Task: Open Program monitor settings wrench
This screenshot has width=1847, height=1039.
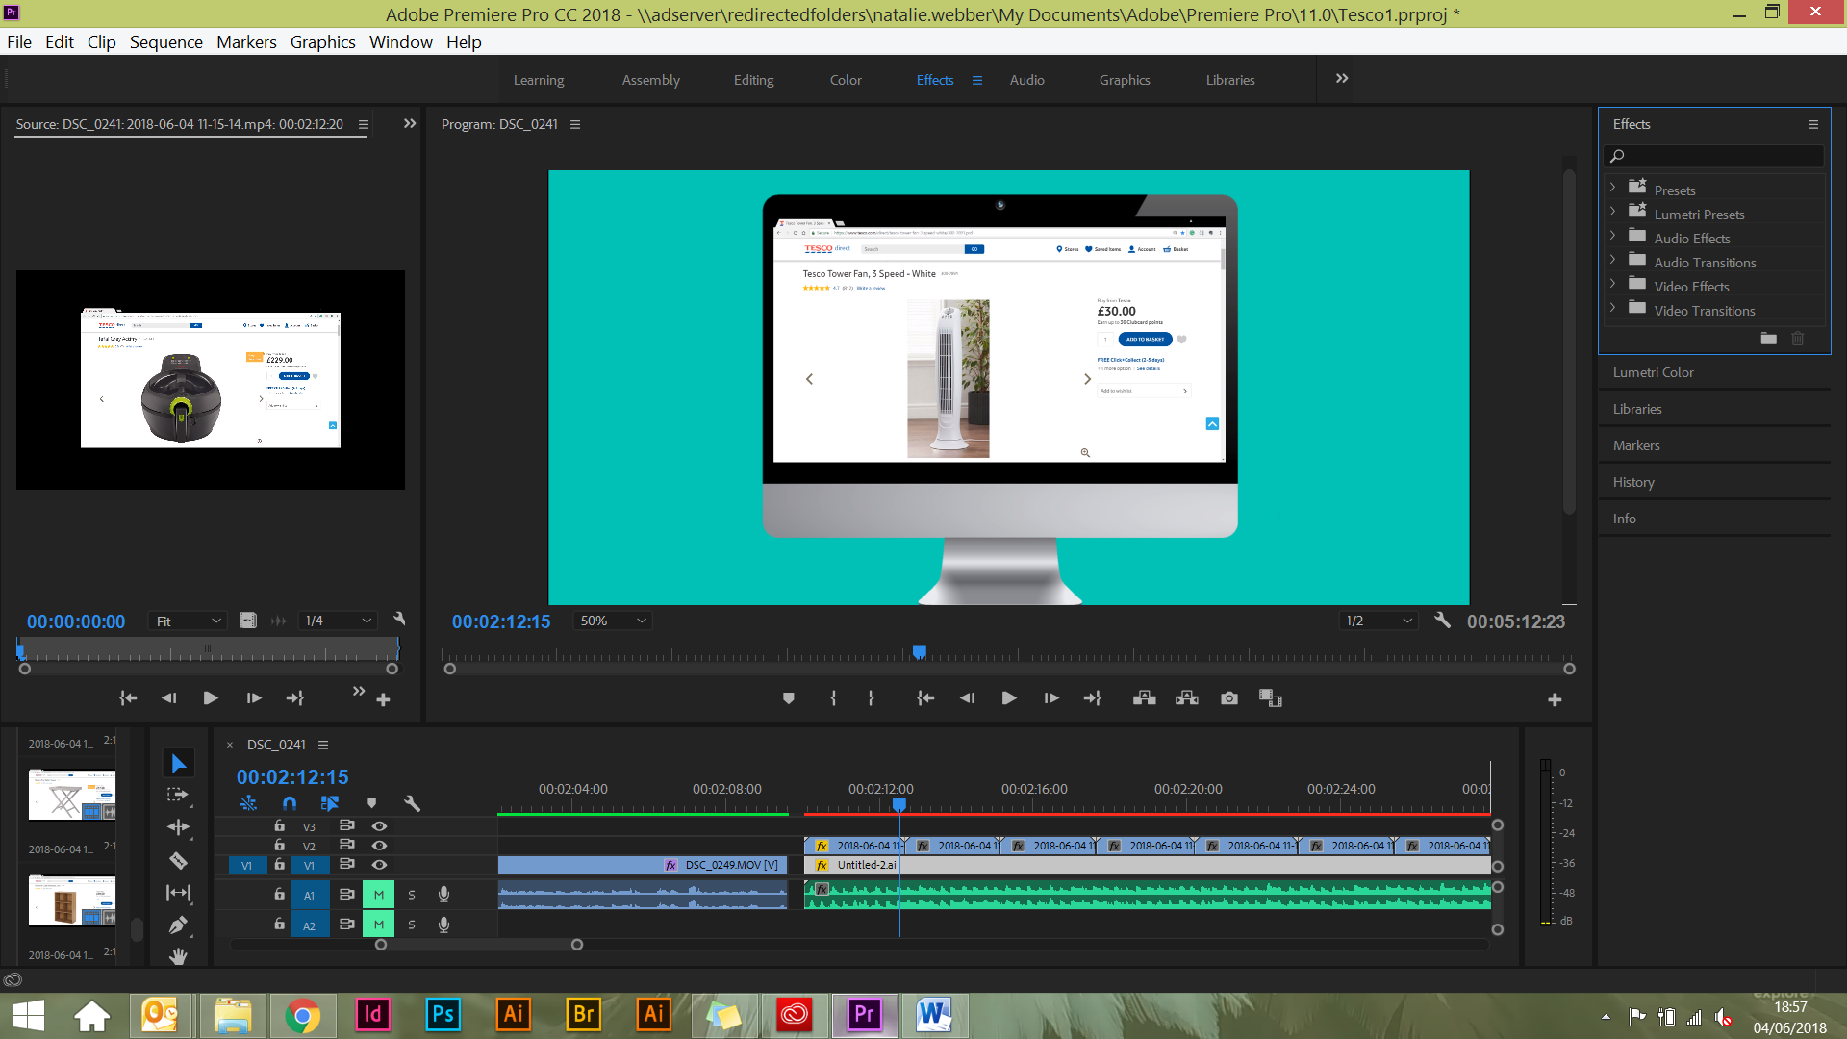Action: coord(1442,621)
